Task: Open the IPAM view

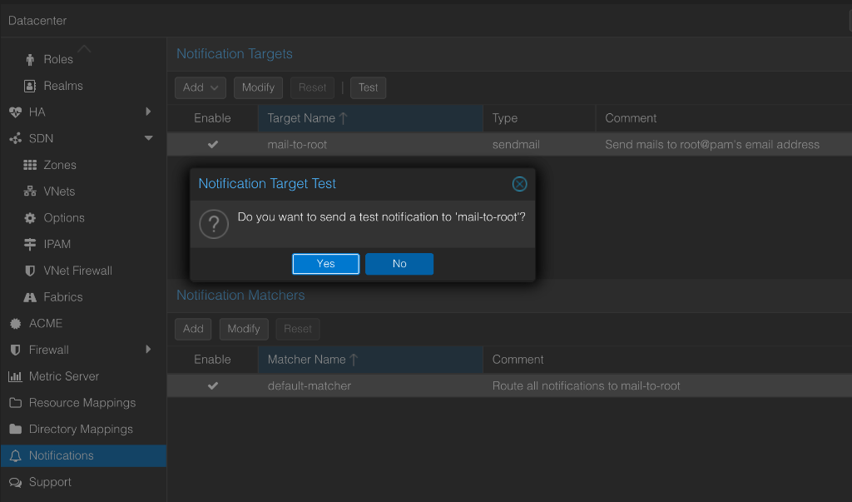Action: tap(57, 244)
